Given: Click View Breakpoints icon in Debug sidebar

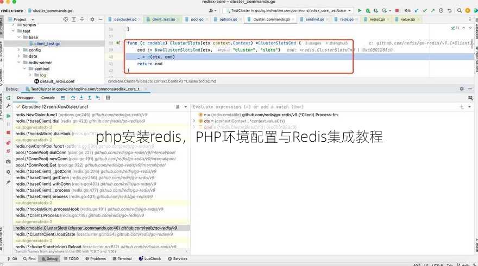Looking at the screenshot, I should tap(8, 143).
